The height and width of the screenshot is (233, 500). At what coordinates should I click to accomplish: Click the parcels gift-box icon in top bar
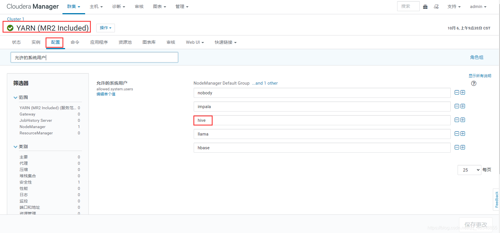point(425,7)
